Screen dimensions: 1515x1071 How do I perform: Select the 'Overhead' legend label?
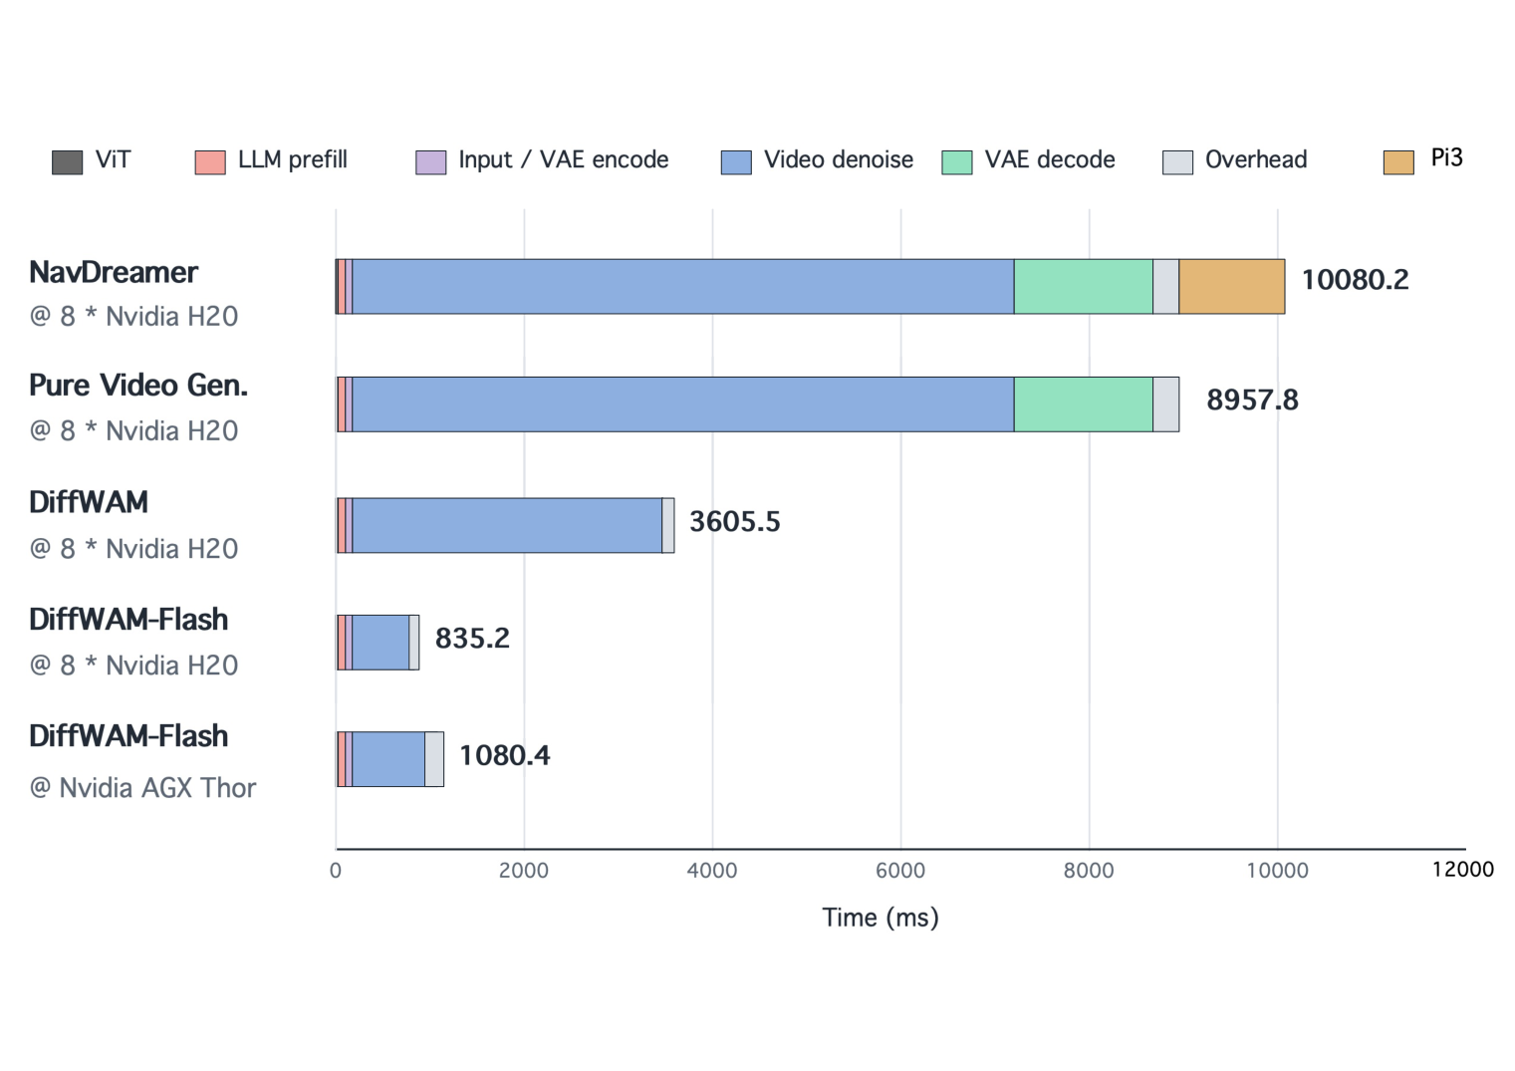[x=1256, y=159]
